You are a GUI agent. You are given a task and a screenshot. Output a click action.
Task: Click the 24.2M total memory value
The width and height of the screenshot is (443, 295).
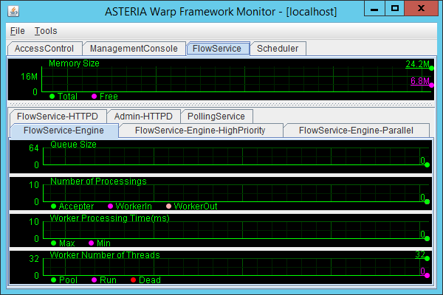[x=418, y=64]
